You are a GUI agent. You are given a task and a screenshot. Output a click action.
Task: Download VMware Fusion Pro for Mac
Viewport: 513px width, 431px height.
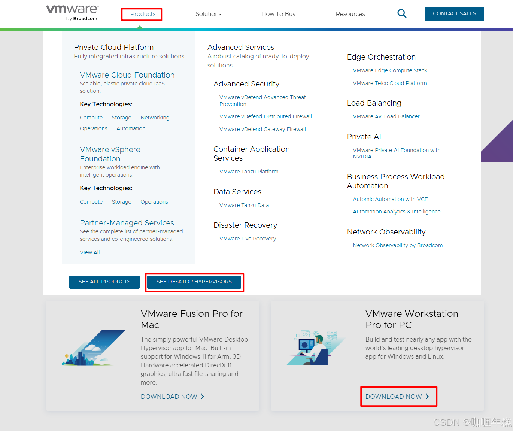173,397
